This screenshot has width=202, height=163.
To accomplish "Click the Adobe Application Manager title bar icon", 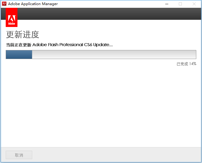I will 4,4.
